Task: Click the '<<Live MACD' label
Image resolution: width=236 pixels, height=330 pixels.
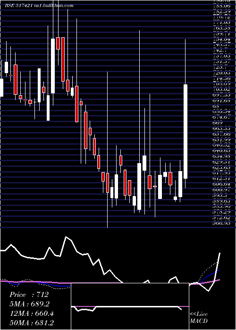Action: pos(199,317)
